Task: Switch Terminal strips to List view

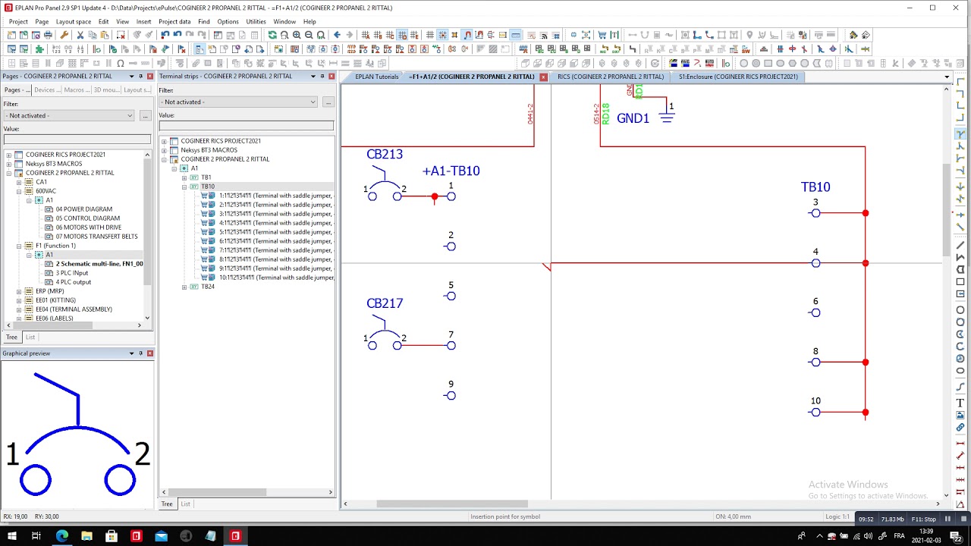Action: click(x=185, y=504)
